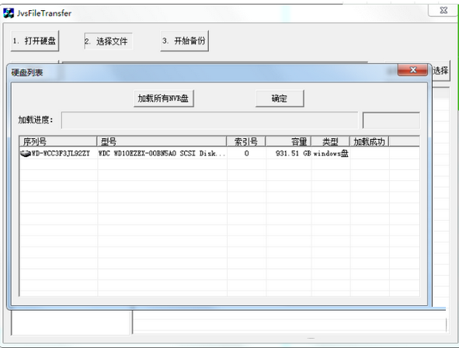Confirm with the '确定' button

[x=280, y=99]
